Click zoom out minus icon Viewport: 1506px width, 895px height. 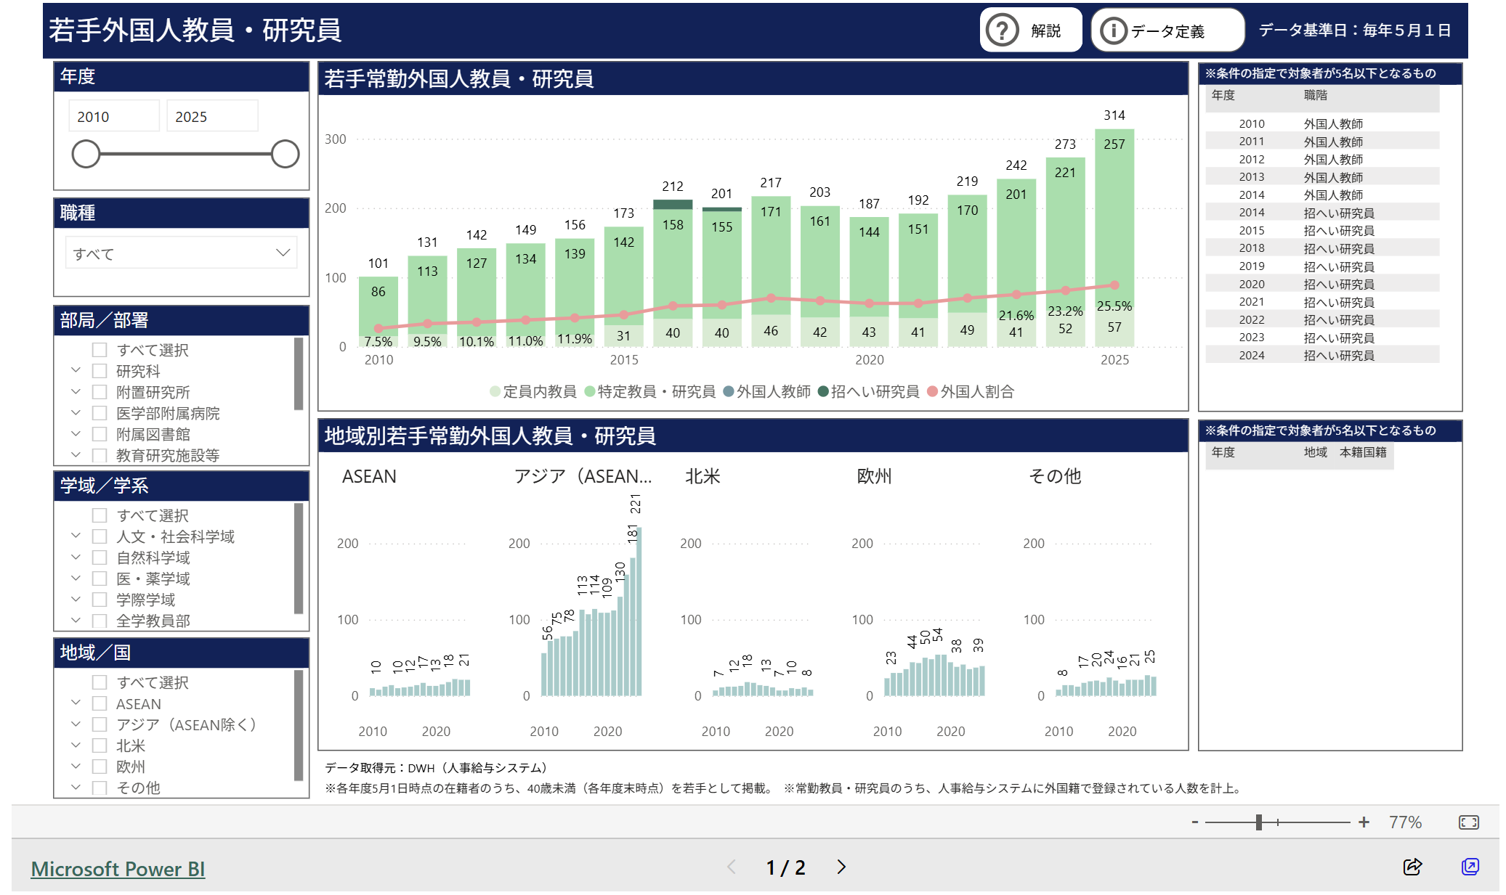click(1194, 822)
